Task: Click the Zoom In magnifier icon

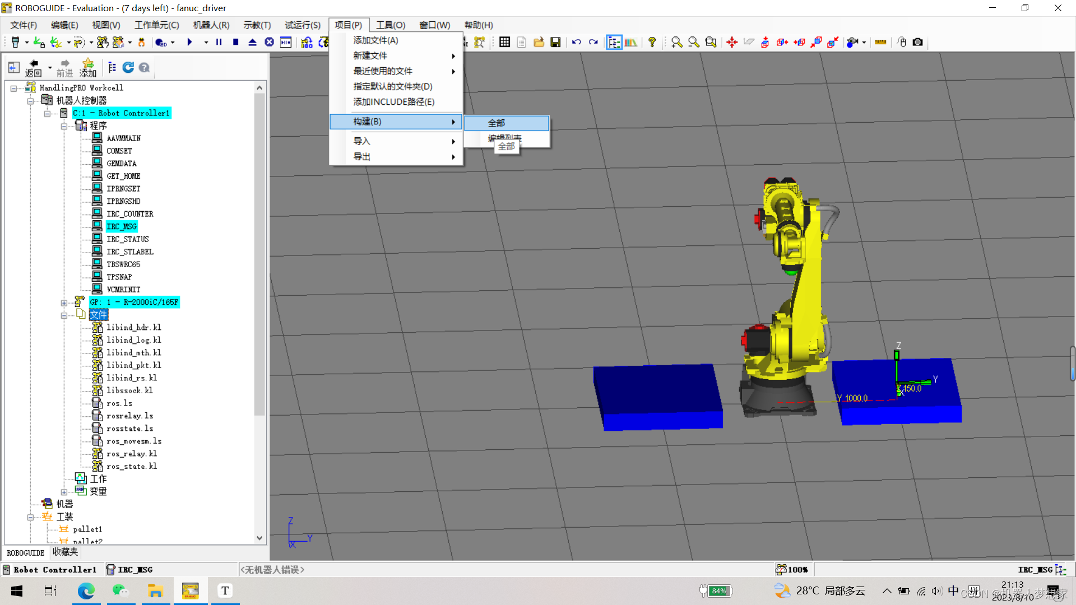Action: [676, 43]
